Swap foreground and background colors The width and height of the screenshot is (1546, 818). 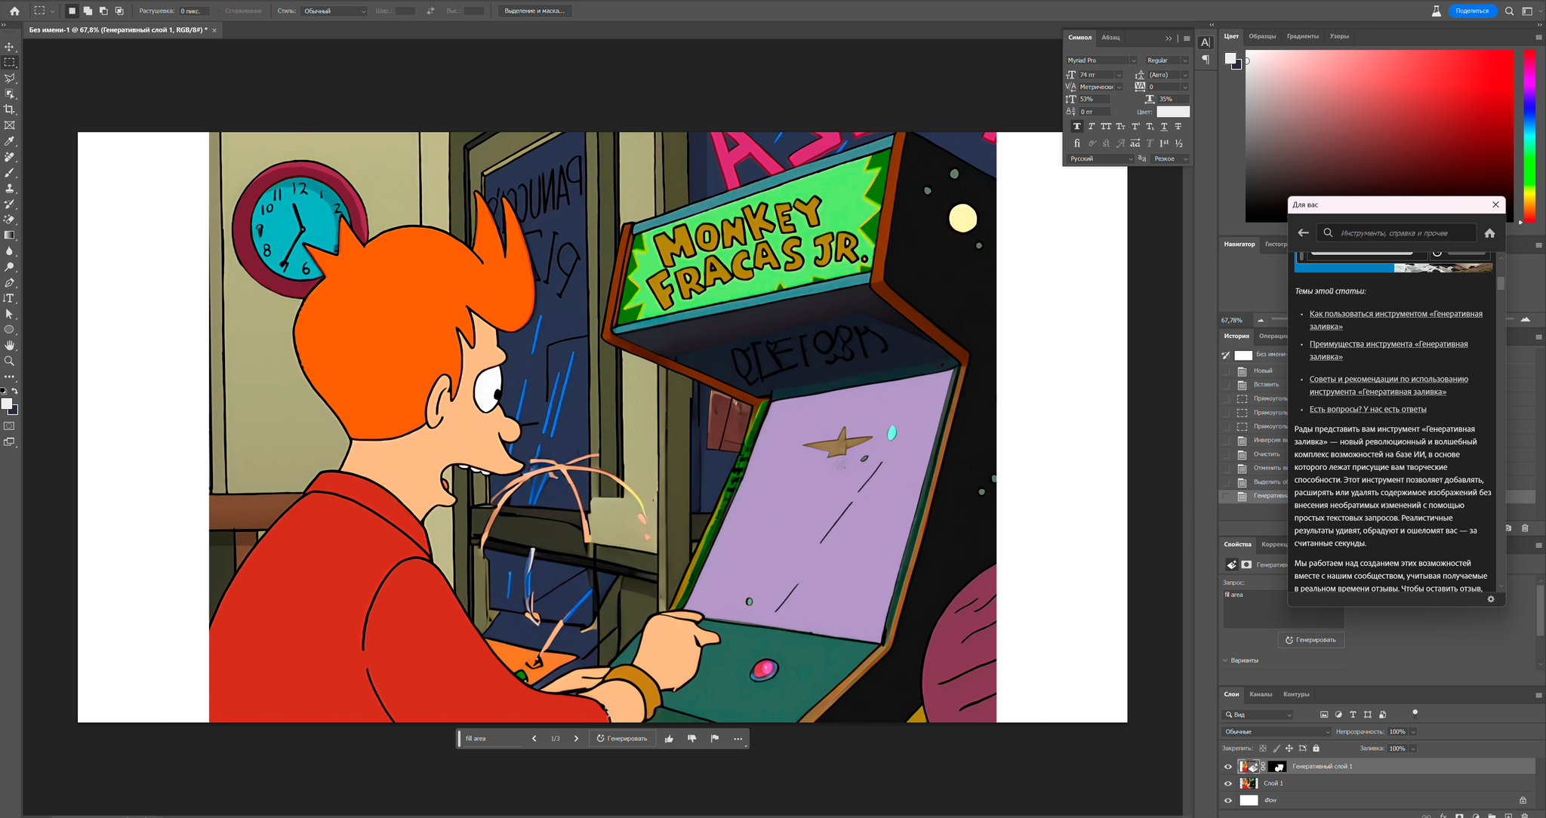pyautogui.click(x=15, y=391)
